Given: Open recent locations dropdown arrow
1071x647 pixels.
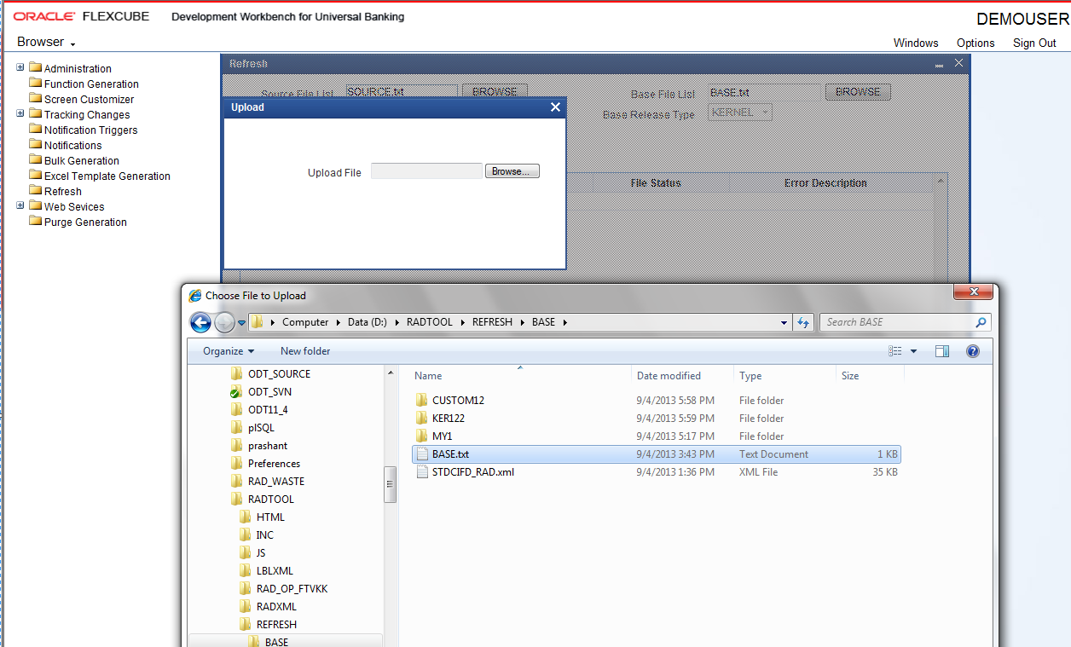Looking at the screenshot, I should [242, 323].
